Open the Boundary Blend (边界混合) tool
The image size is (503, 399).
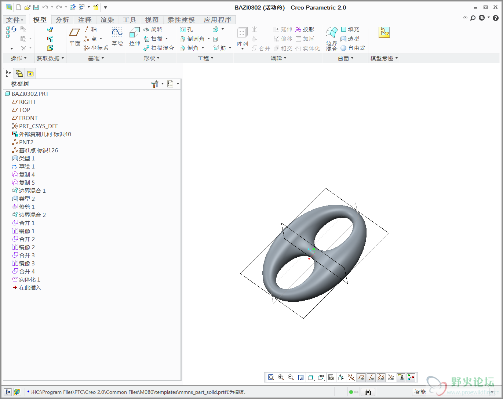pyautogui.click(x=332, y=39)
